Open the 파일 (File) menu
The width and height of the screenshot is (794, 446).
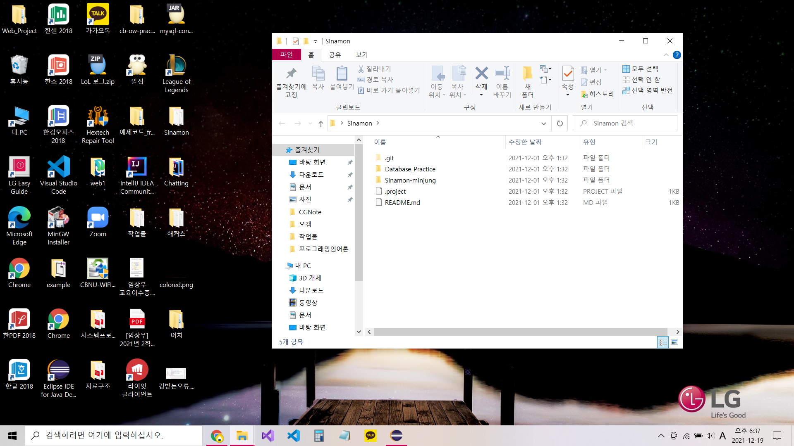(x=286, y=55)
